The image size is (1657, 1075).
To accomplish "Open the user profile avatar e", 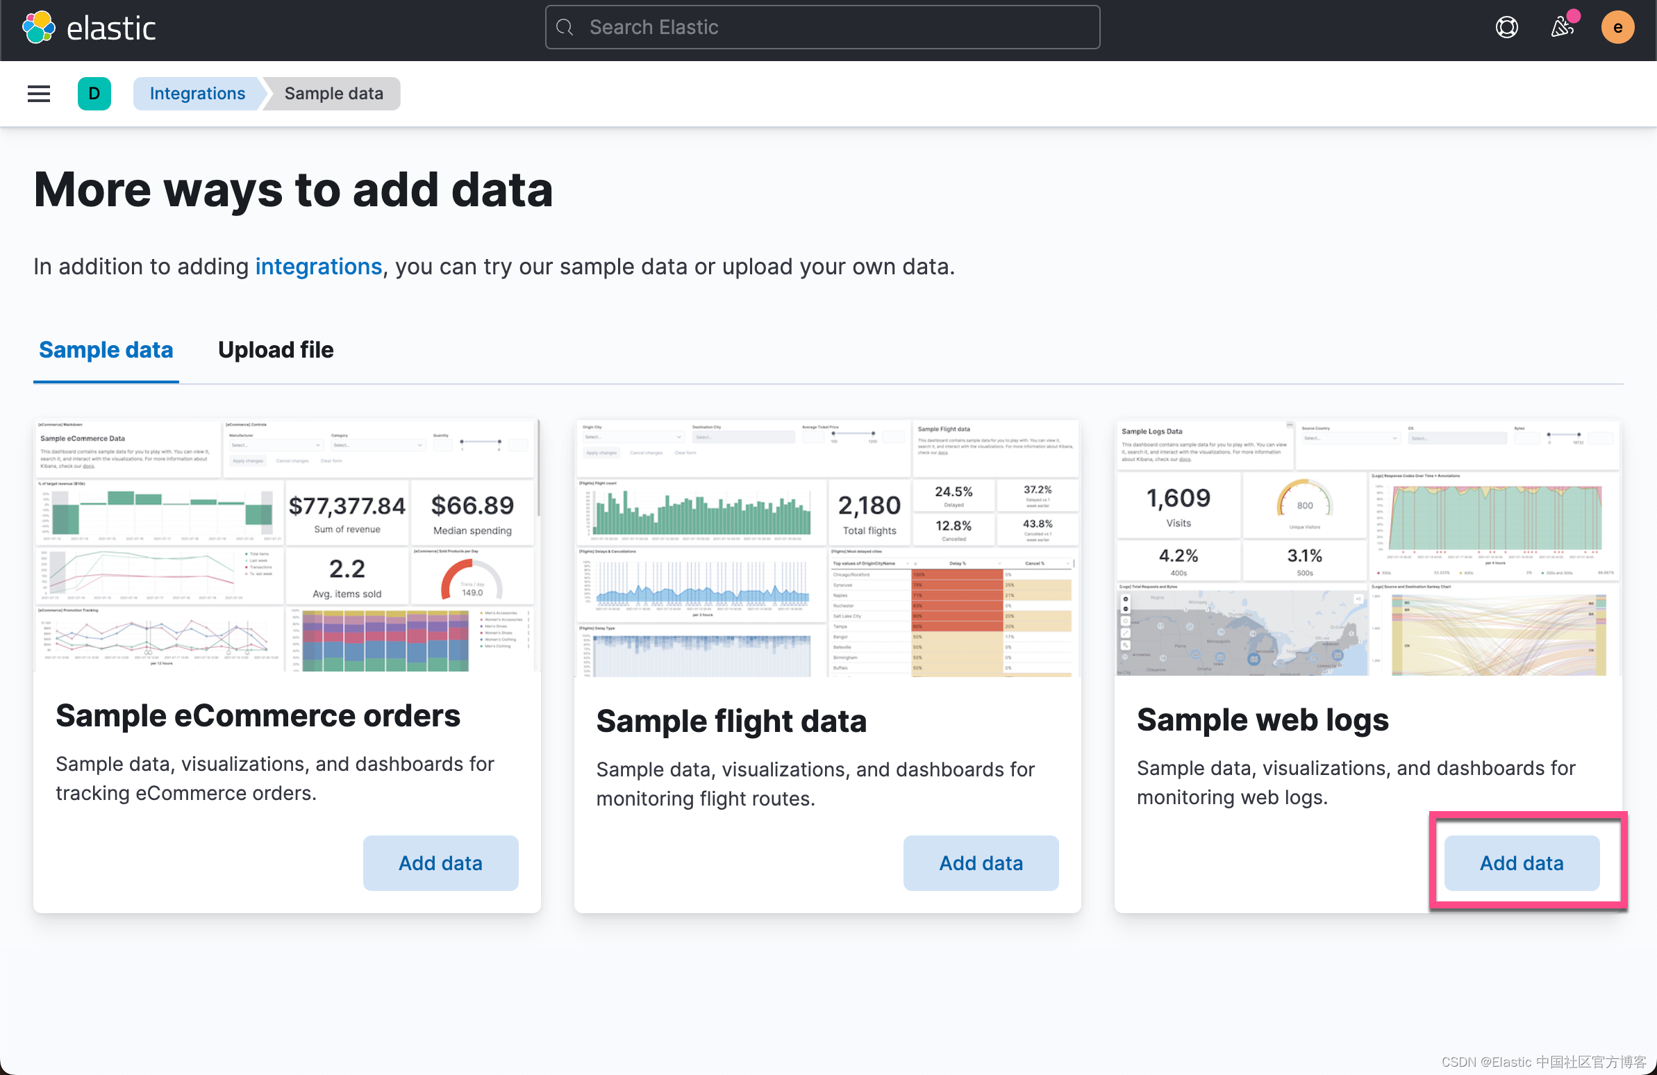I will coord(1617,28).
